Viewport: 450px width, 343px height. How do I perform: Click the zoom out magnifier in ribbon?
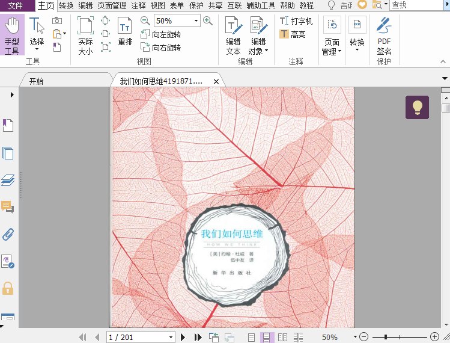tap(145, 20)
